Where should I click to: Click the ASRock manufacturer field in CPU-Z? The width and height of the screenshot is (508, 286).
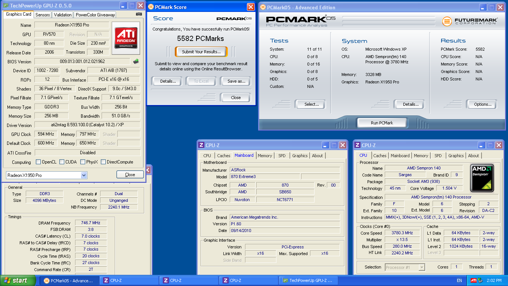(x=285, y=170)
